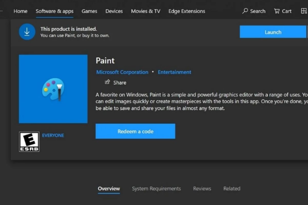Click the Share arrow icon
Image resolution: width=308 pixels, height=205 pixels.
[107, 82]
